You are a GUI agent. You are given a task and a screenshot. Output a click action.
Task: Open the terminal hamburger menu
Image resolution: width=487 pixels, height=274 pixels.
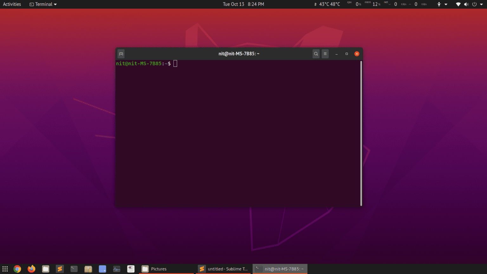coord(325,54)
